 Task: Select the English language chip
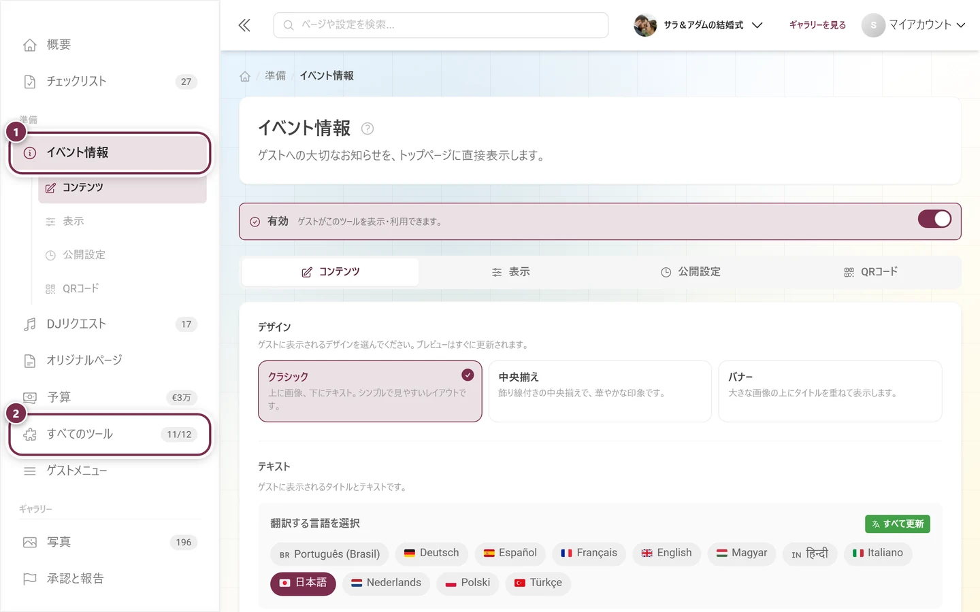click(x=666, y=554)
